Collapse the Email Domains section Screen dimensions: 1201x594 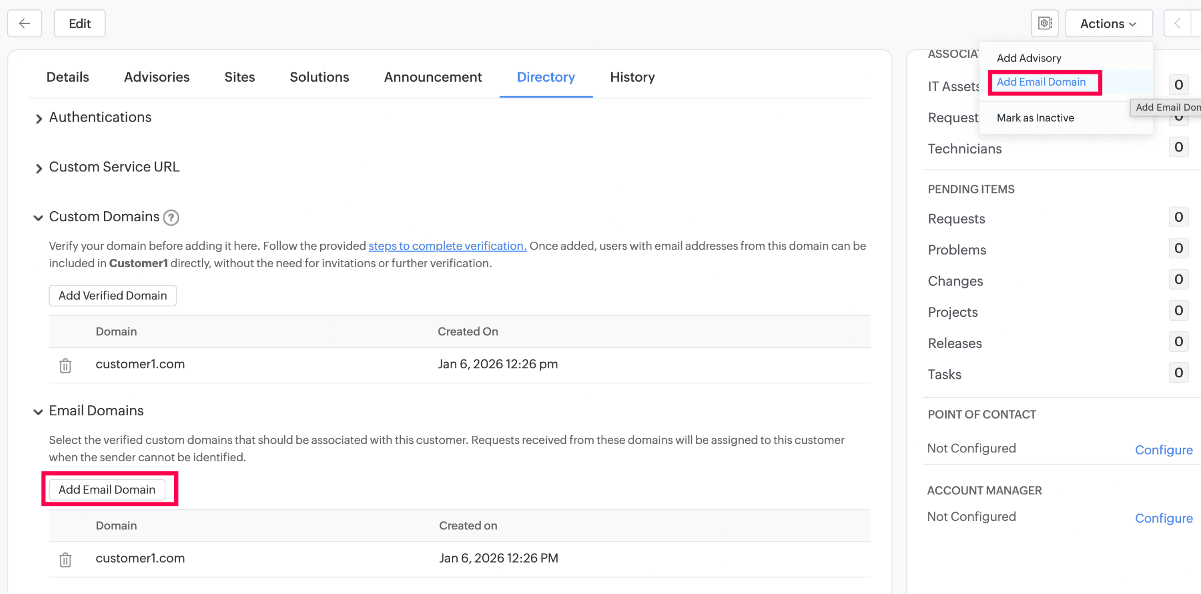(x=38, y=411)
